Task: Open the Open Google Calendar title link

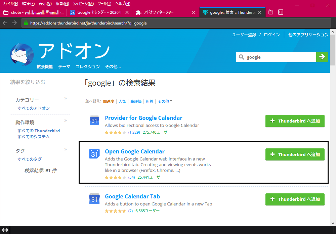Action: (135, 151)
